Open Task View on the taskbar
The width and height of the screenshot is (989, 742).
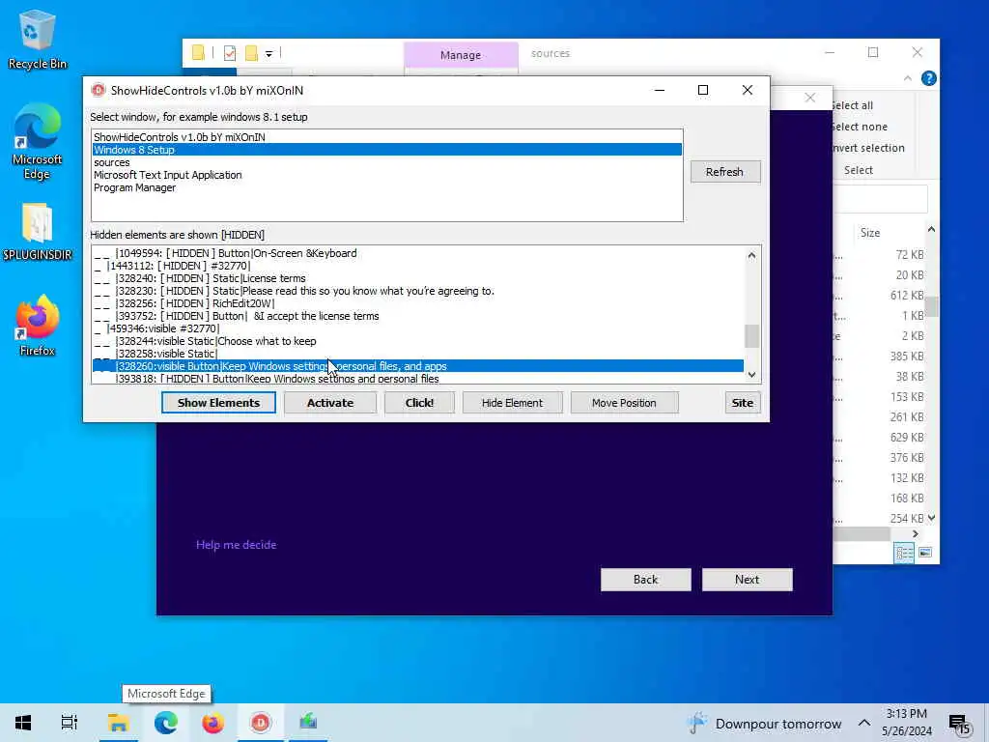70,723
